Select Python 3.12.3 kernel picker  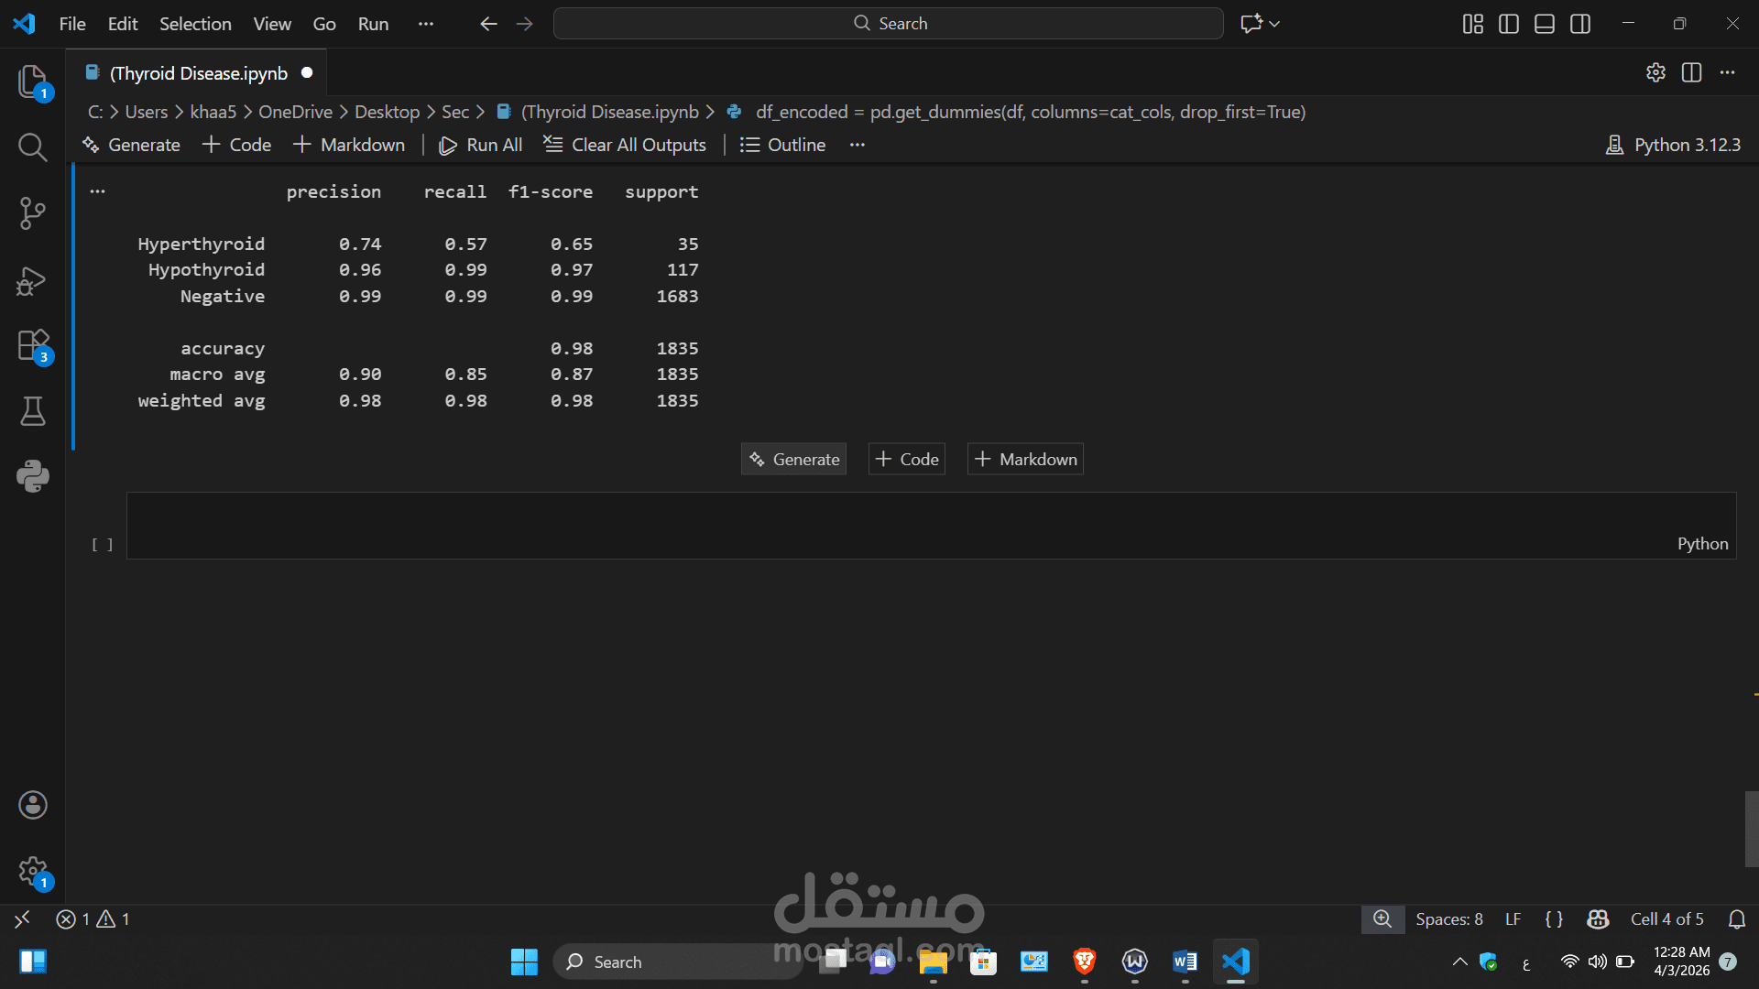click(1673, 145)
